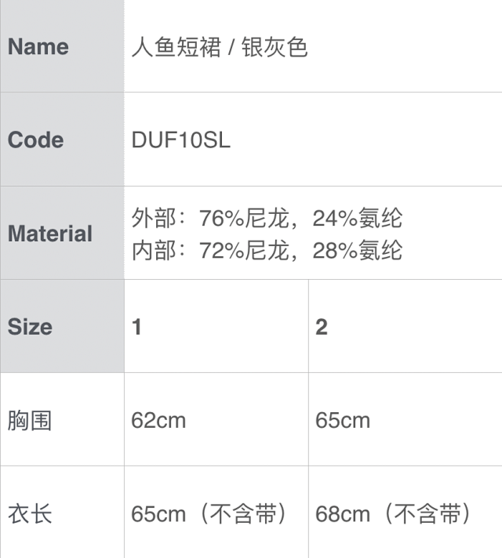Screen dimensions: 502x558
Task: Click the Name row header cell
Action: (x=39, y=47)
